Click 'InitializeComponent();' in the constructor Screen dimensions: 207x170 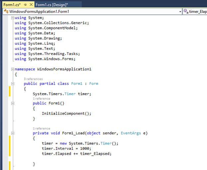point(67,114)
